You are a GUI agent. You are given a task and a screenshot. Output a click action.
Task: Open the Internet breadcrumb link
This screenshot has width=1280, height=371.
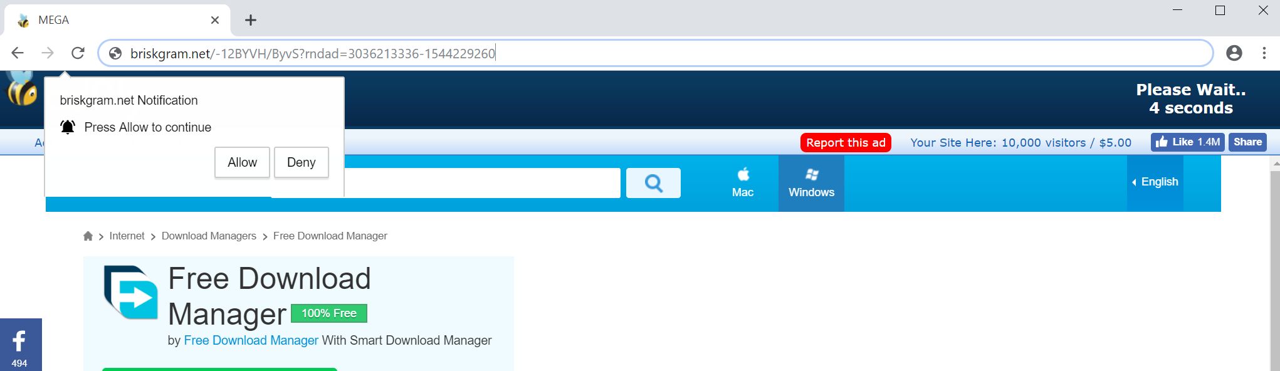127,236
